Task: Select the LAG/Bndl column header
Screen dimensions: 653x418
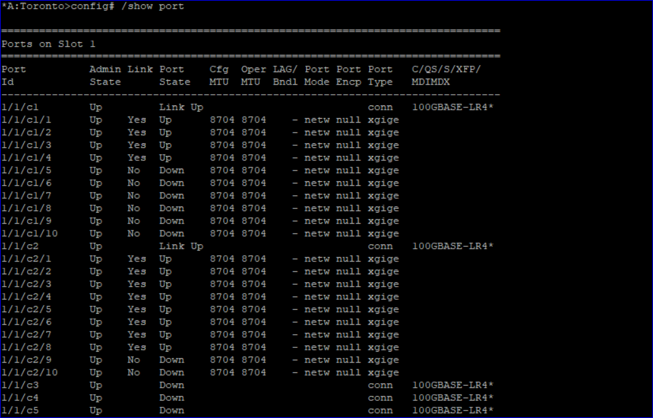Action: 284,75
